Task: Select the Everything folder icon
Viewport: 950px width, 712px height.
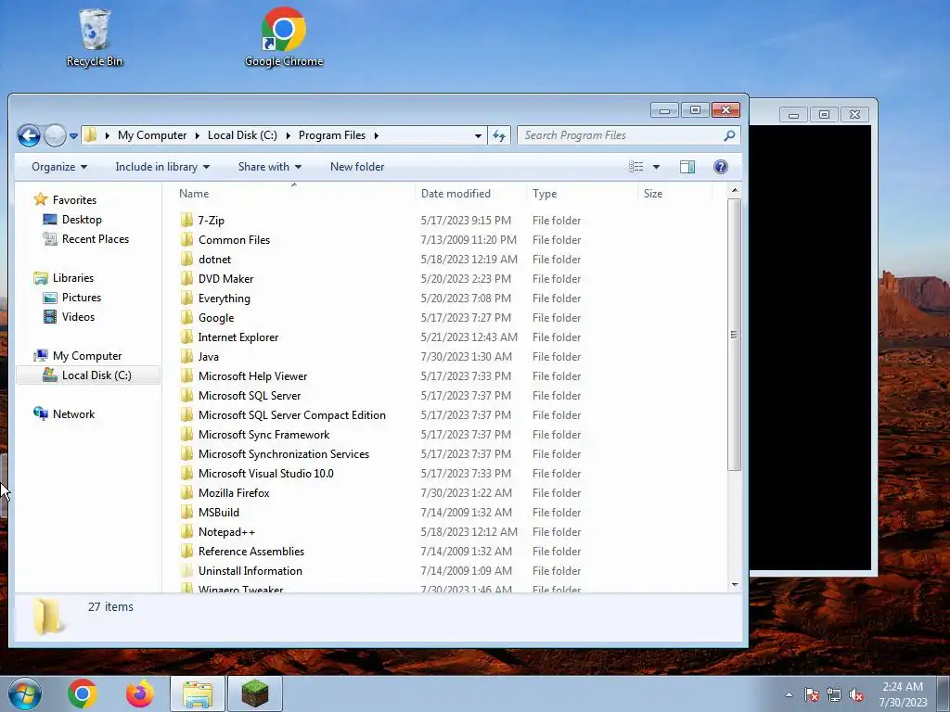Action: [186, 298]
